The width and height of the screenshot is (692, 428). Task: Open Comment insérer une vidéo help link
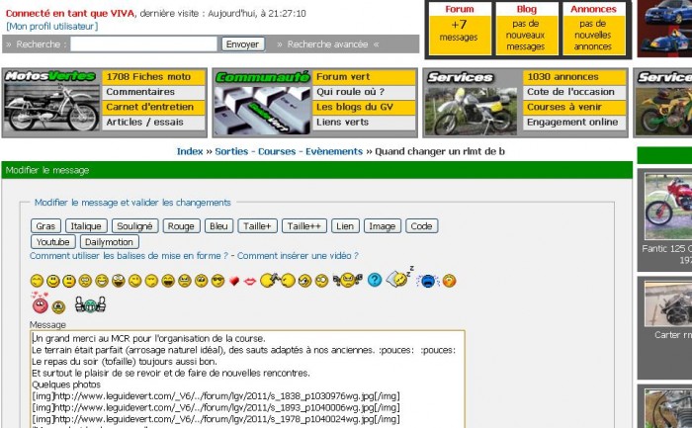coord(298,256)
